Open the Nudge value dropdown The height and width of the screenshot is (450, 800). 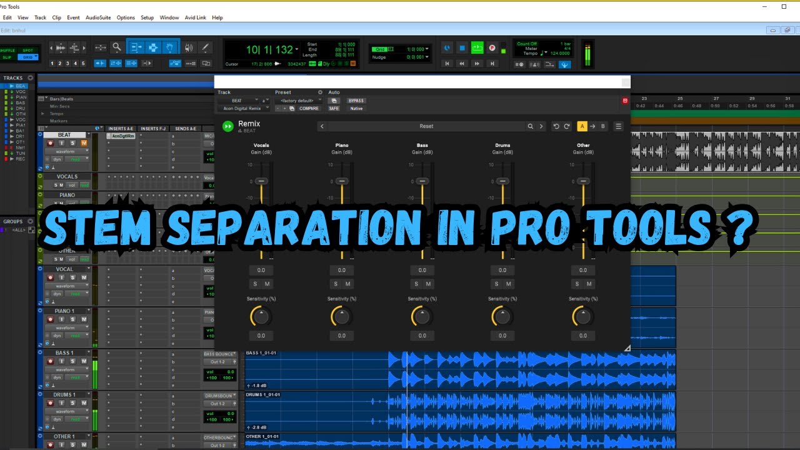pyautogui.click(x=428, y=57)
